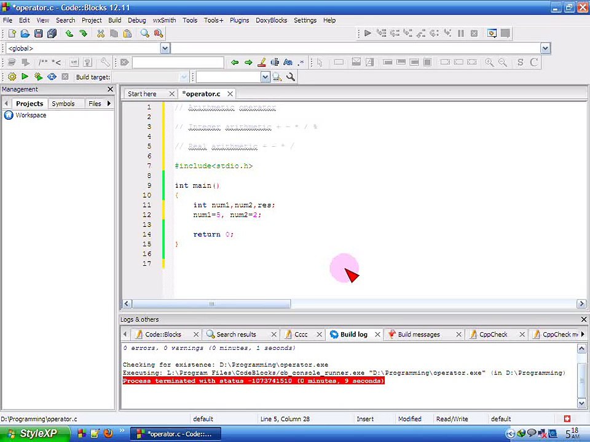Screen dimensions: 590x442
Task: Jump back with the green left arrow
Action: point(235,63)
